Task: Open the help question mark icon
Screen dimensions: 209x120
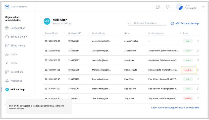Action: pos(158,7)
